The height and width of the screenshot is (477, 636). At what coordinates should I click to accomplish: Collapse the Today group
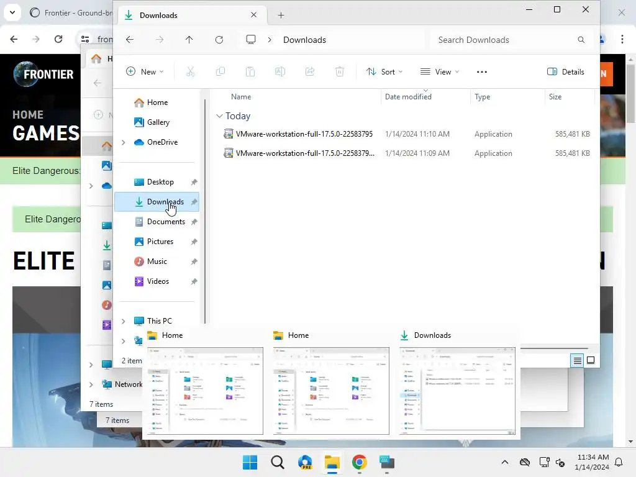tap(219, 116)
